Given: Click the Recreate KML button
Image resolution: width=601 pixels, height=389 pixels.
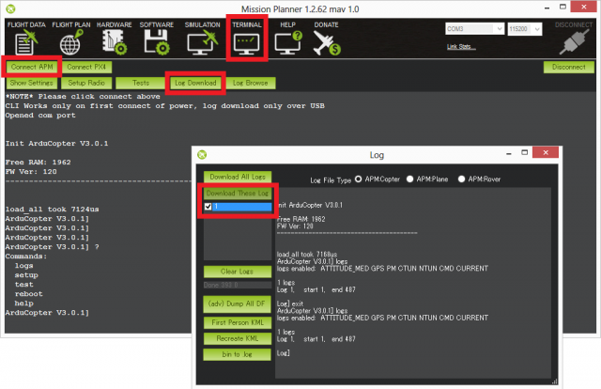Looking at the screenshot, I should [x=238, y=339].
